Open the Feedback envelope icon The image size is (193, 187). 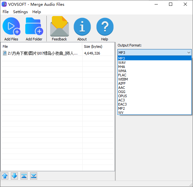tap(60, 26)
